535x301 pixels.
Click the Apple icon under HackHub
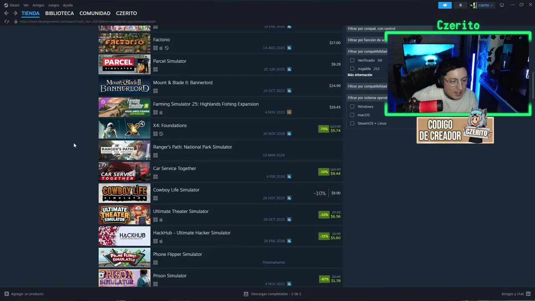(x=161, y=241)
